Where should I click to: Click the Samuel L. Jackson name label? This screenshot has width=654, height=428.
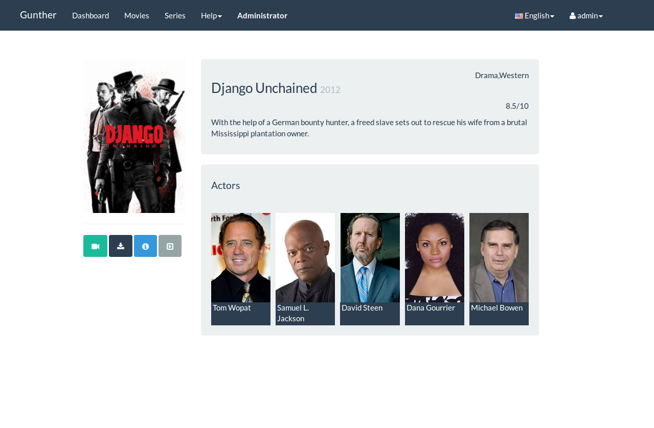tap(293, 313)
